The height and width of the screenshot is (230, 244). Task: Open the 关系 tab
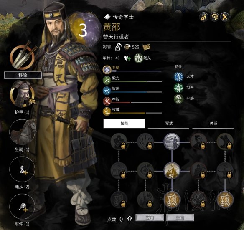[x=213, y=124]
